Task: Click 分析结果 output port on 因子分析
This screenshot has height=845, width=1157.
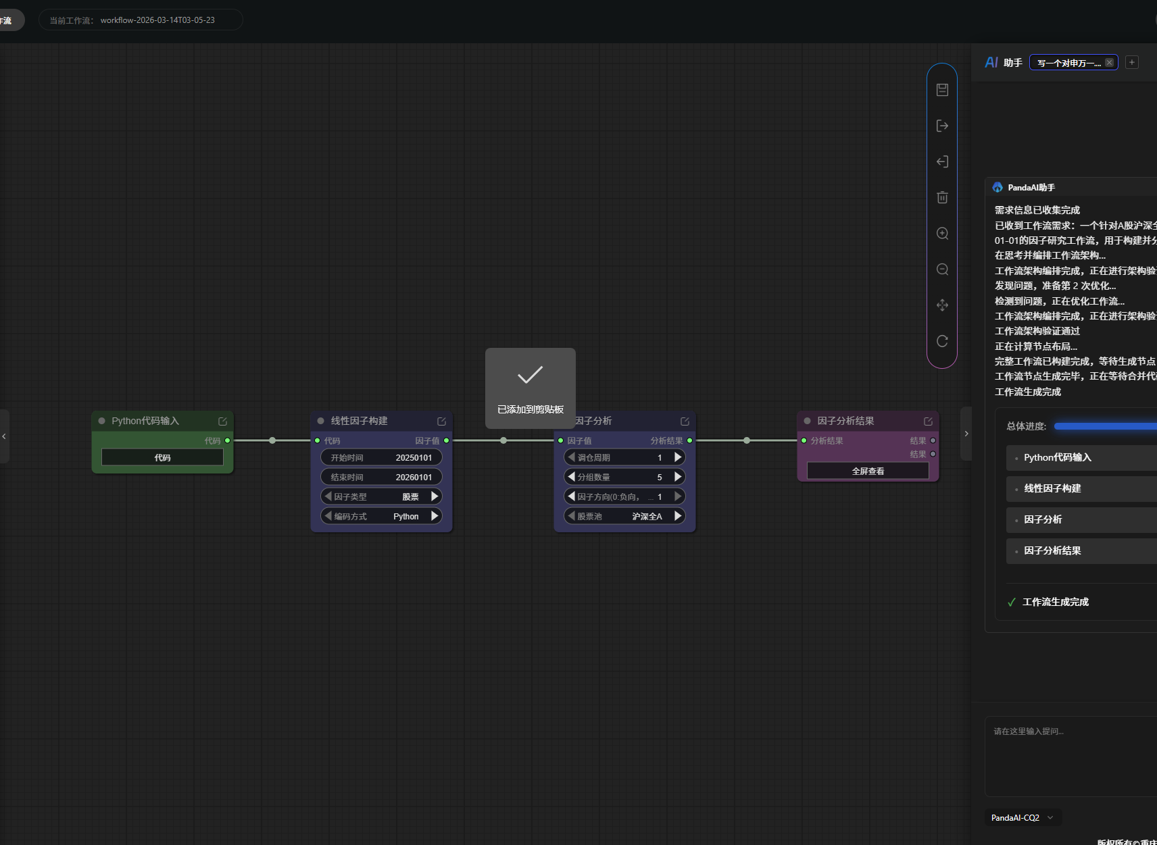Action: point(690,440)
